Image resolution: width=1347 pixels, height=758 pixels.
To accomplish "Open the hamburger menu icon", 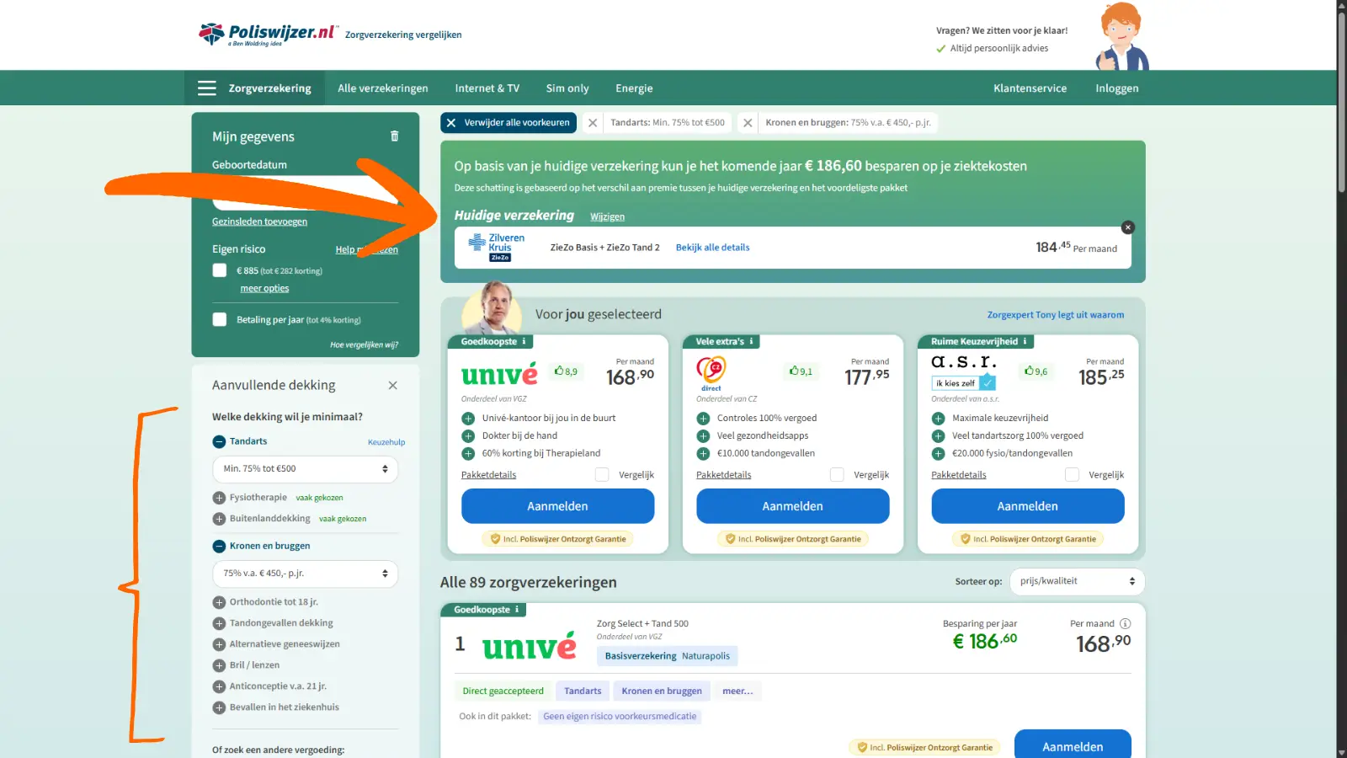I will (x=207, y=88).
